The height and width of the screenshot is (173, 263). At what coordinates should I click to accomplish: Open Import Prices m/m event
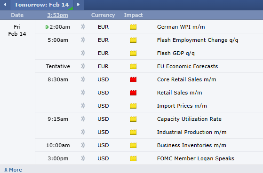pos(182,106)
